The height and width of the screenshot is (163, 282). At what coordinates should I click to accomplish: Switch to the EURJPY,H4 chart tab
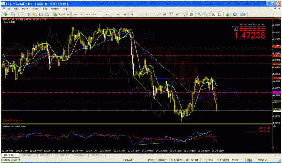click(63, 155)
